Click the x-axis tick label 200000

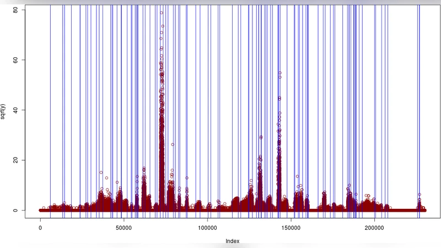374,227
